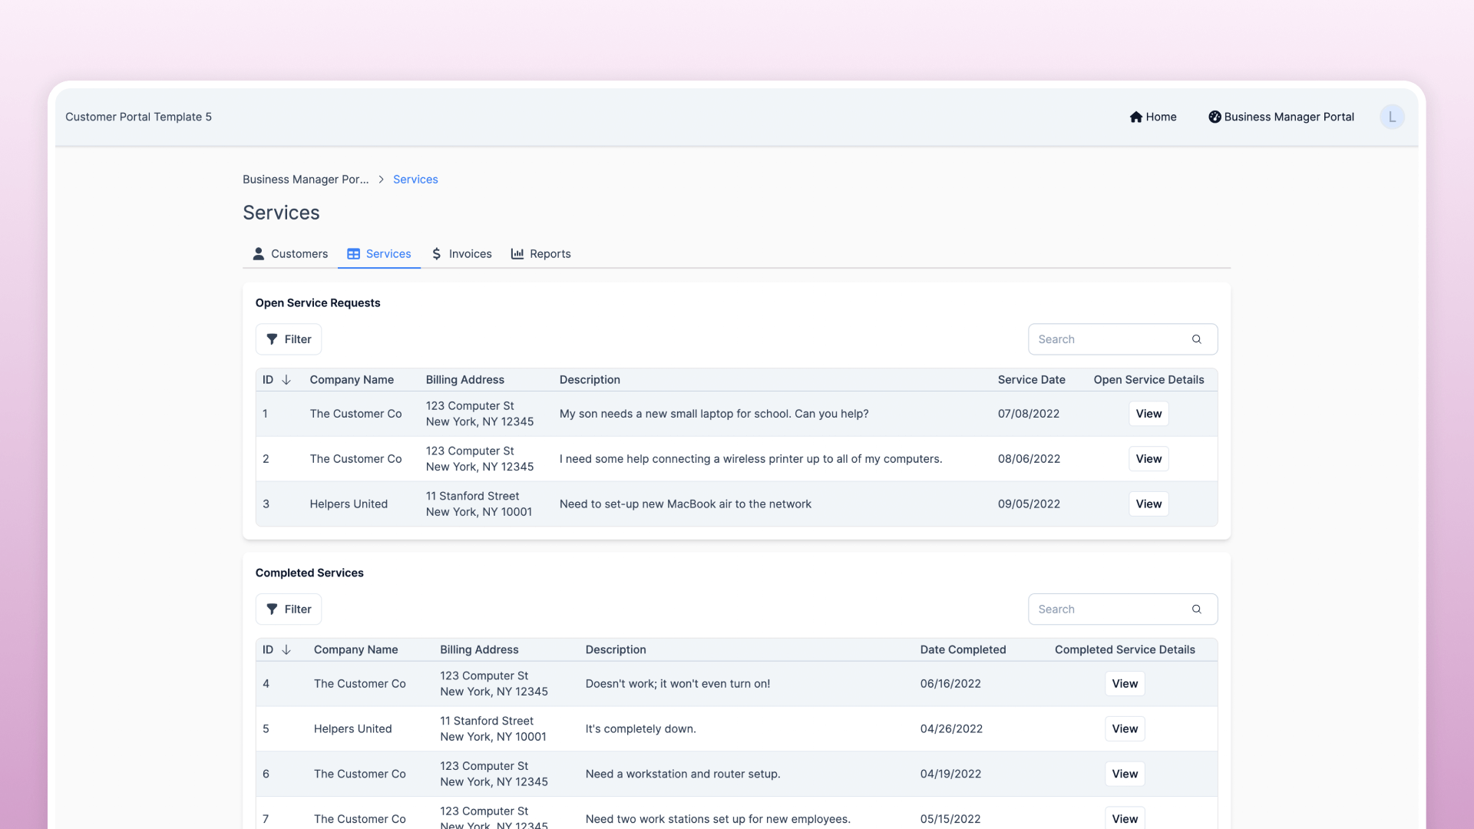
Task: View the wireless printer service request
Action: coord(1148,459)
